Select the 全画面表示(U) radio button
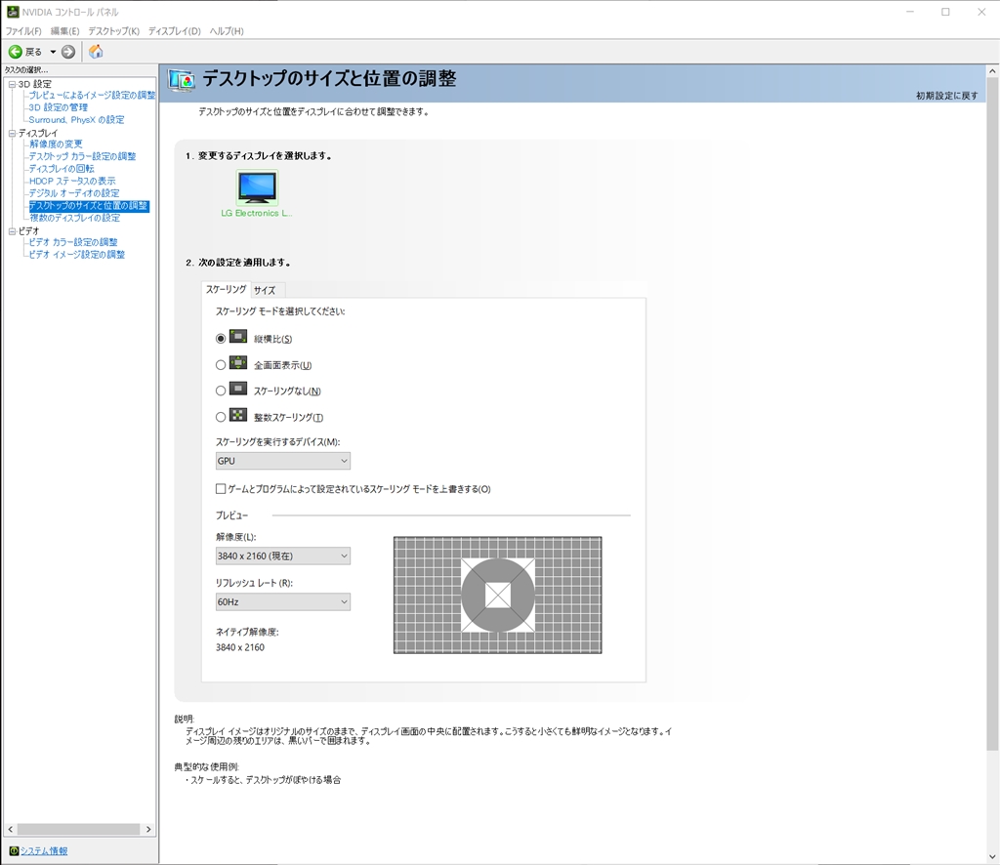Image resolution: width=1000 pixels, height=865 pixels. pyautogui.click(x=221, y=364)
